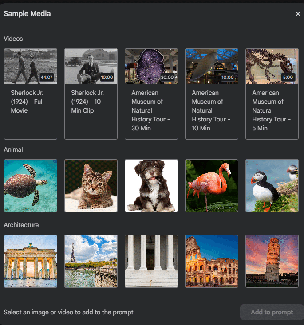Select the Brandenburg Gate image

(x=31, y=261)
